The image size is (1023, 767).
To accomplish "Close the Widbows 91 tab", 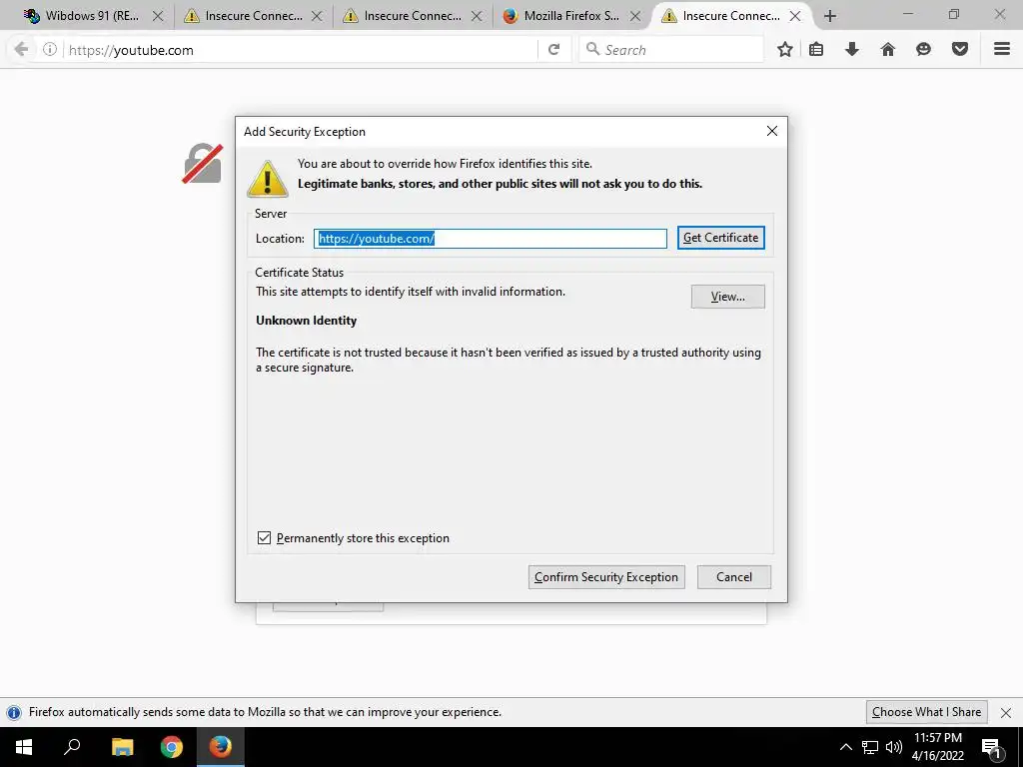I will click(158, 16).
